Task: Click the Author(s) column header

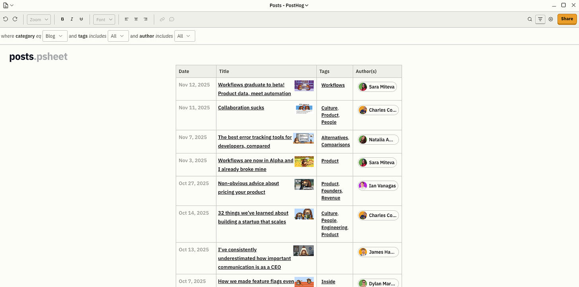Action: [x=377, y=72]
